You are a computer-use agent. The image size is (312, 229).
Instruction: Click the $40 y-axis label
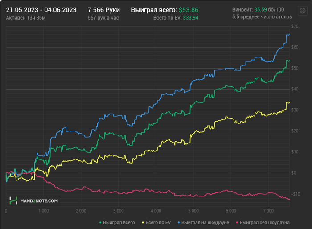(295, 89)
